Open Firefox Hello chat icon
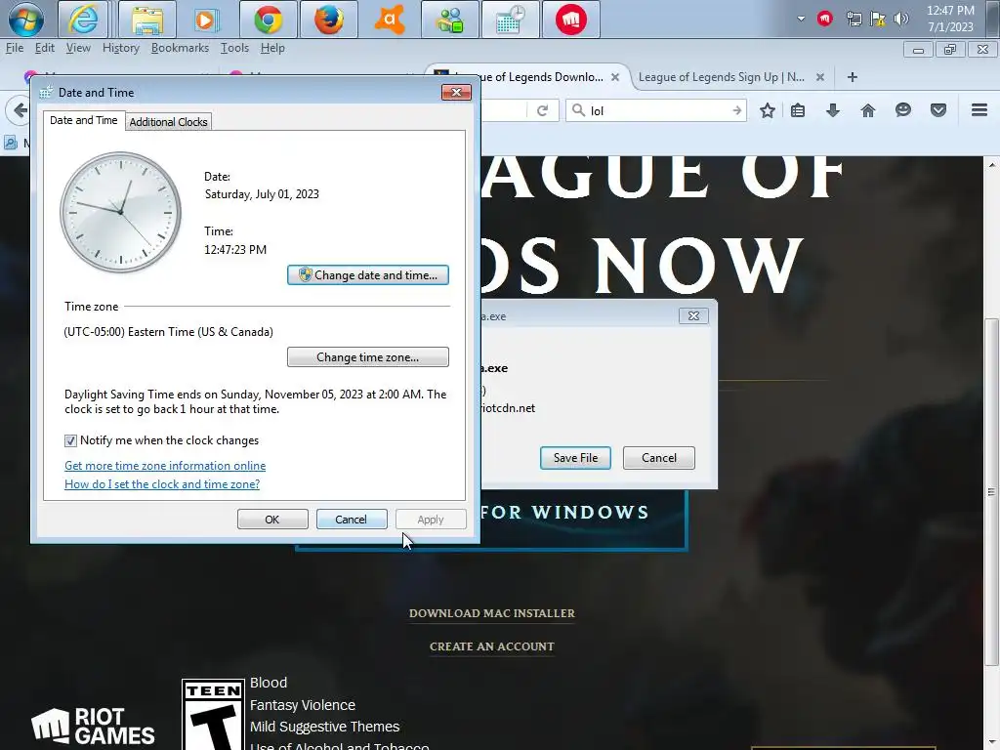The image size is (1000, 750). 902,110
